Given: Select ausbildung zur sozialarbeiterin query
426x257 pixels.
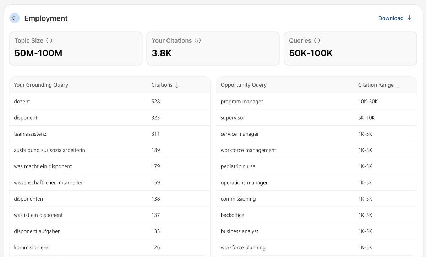Looking at the screenshot, I should point(110,150).
